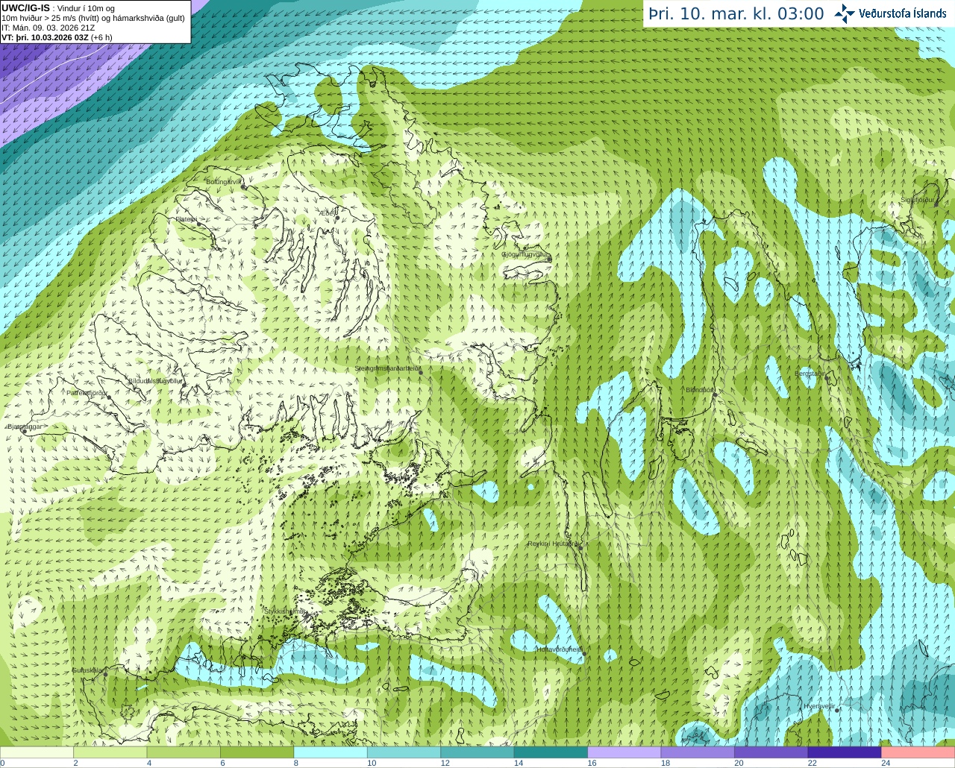Click the 14–16 m/s dark teal scale swatch
The height and width of the screenshot is (768, 955).
coord(551,752)
